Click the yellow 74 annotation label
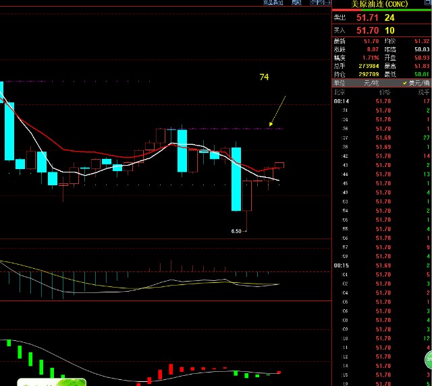Screen dimensions: 432x386 (x=264, y=77)
